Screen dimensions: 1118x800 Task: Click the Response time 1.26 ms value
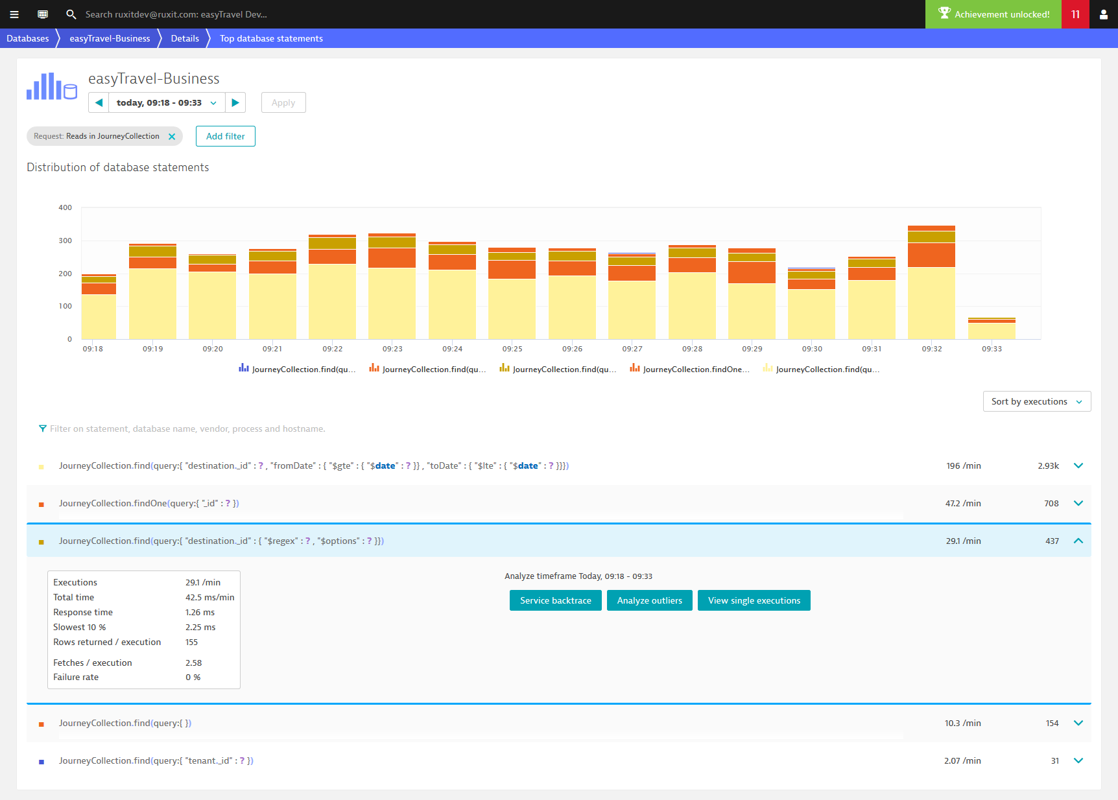200,612
